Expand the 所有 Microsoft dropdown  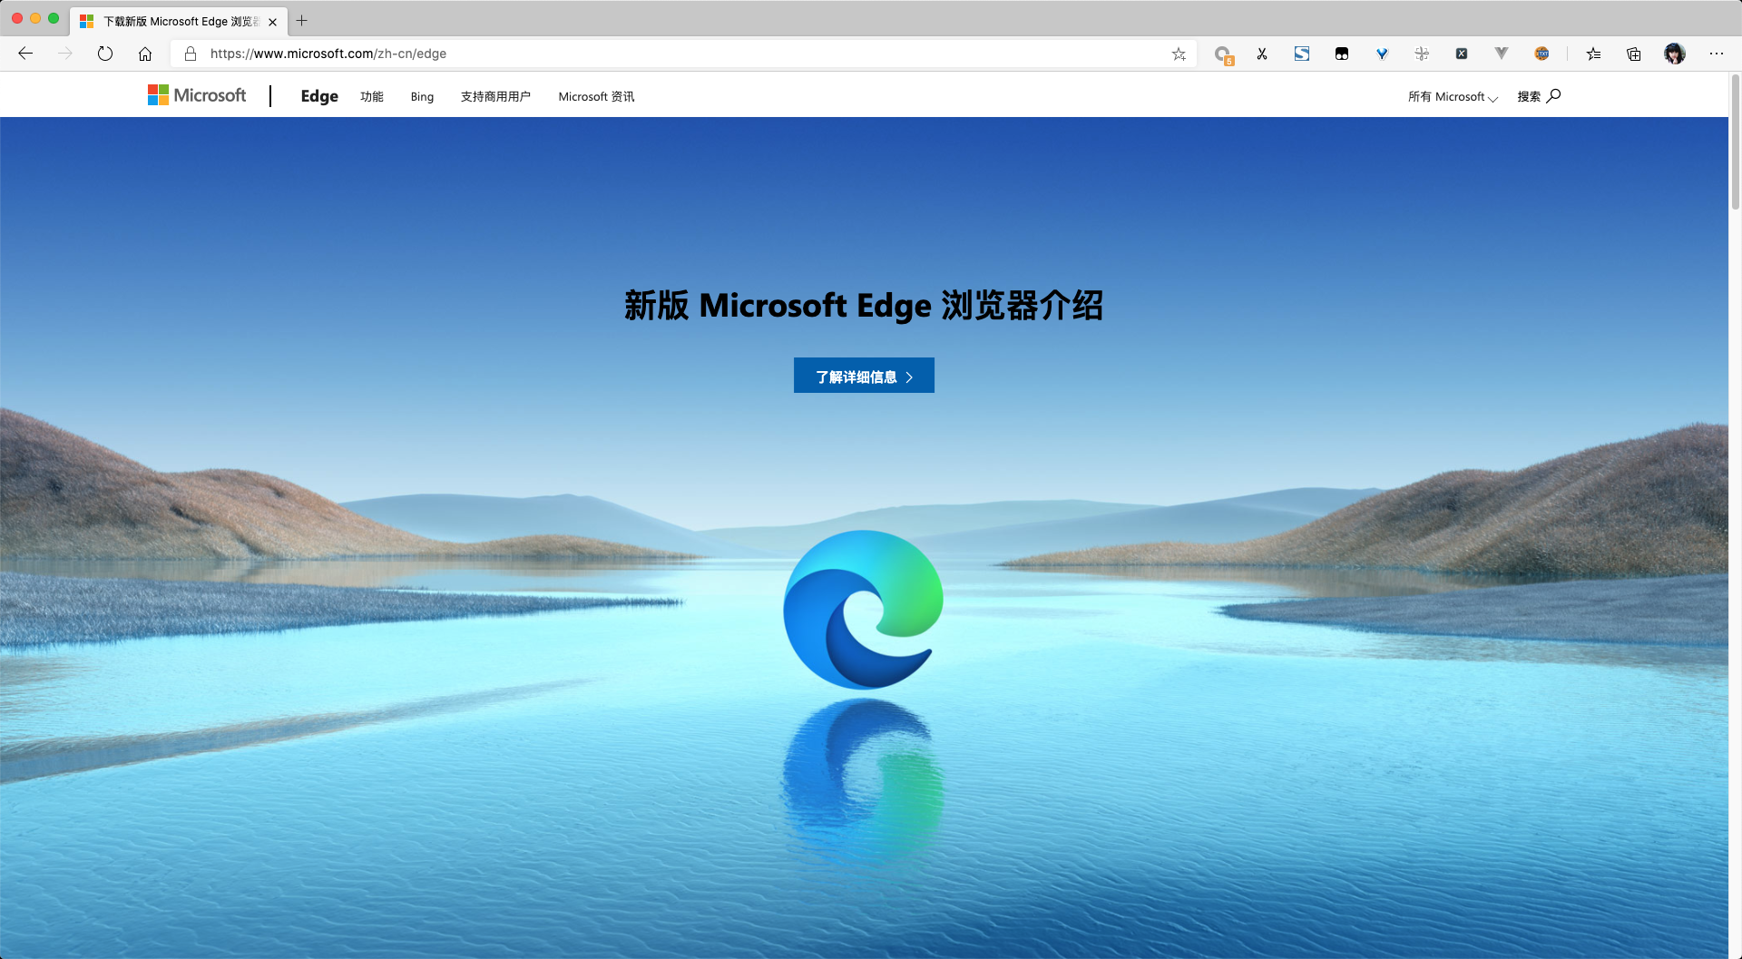click(1453, 96)
